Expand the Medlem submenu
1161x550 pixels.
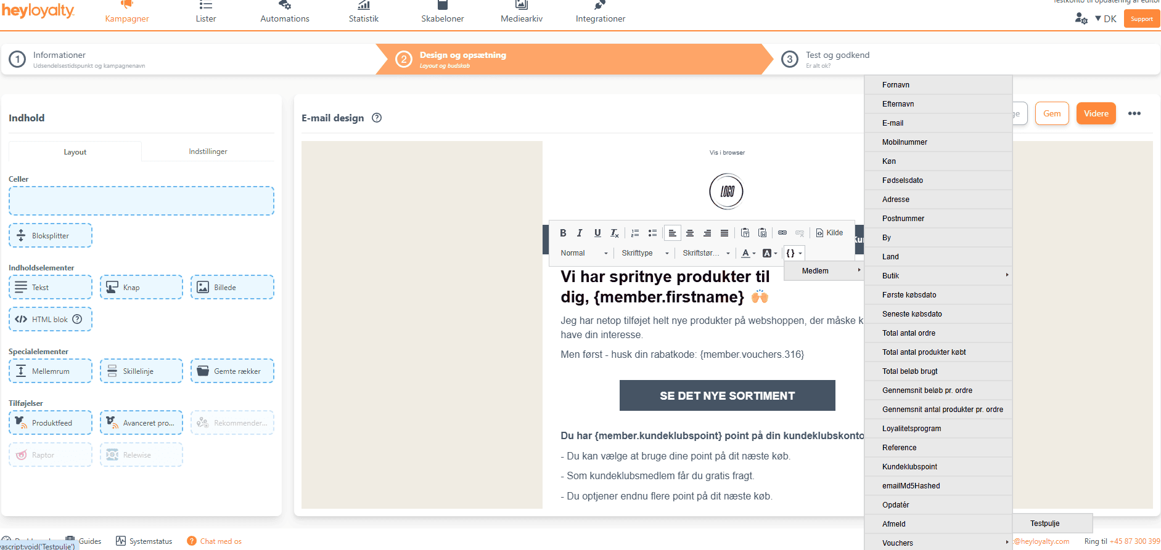824,271
